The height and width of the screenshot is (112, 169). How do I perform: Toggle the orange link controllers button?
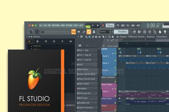(89, 32)
